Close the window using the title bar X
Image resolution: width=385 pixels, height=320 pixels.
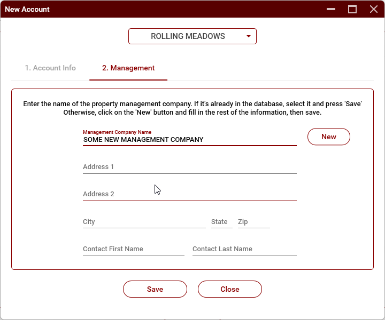pyautogui.click(x=373, y=9)
